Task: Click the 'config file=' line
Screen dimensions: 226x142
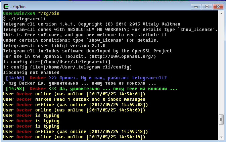Action: click(x=67, y=67)
